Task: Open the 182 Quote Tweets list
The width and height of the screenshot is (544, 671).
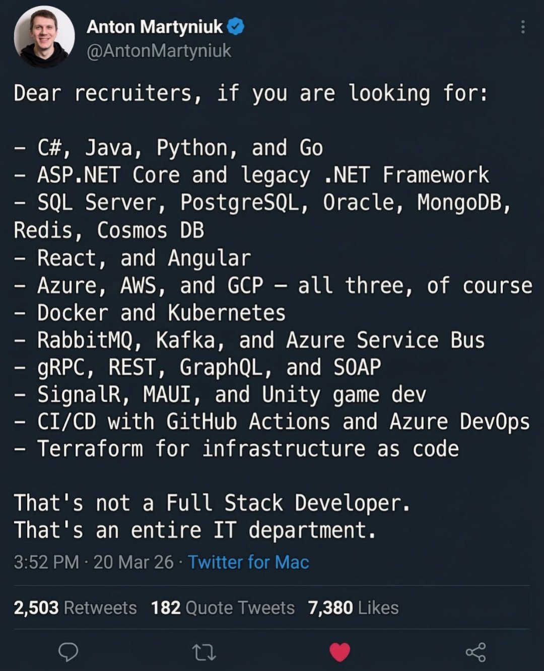Action: pos(223,608)
